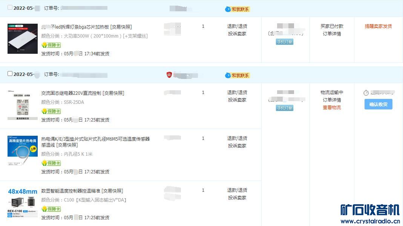Open the heating plate product thumbnail
This screenshot has height=226, width=403.
click(23, 39)
